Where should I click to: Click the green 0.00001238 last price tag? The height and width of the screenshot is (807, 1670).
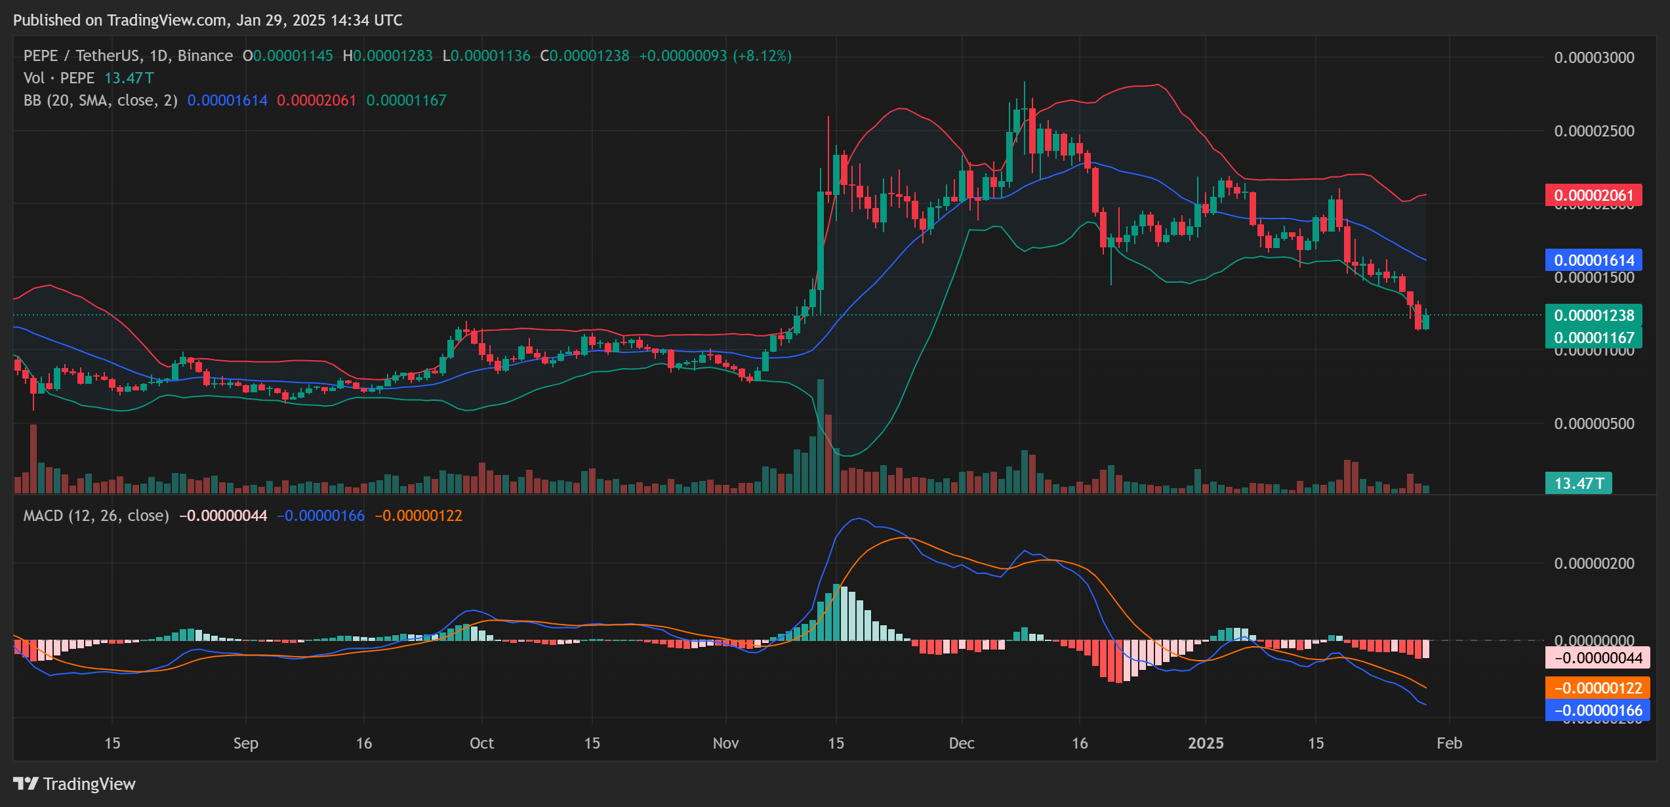(x=1594, y=315)
